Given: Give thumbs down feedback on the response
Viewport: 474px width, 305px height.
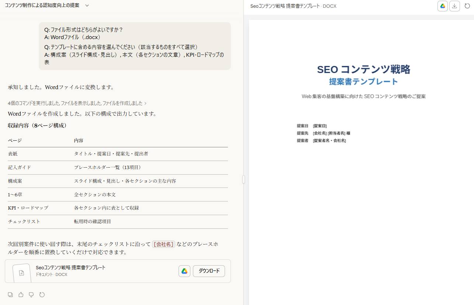Looking at the screenshot, I should (31, 294).
